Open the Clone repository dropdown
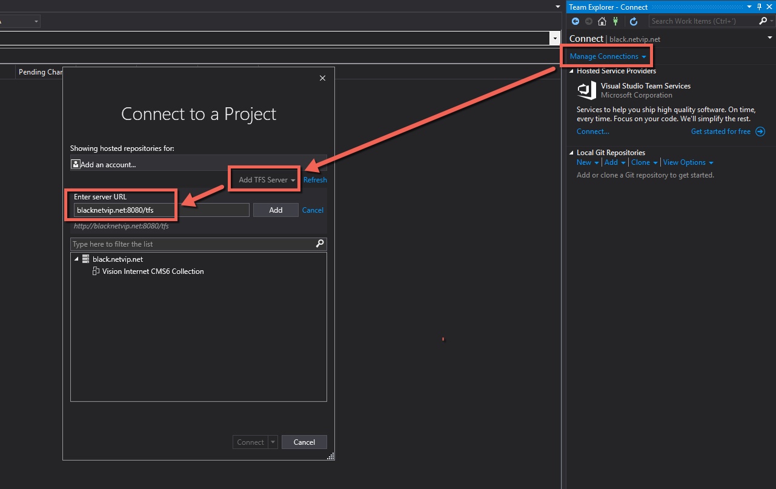 coord(645,162)
